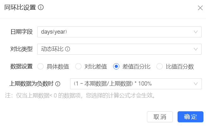Click the 日期字段 field label
Image resolution: width=206 pixels, height=127 pixels.
coord(21,32)
